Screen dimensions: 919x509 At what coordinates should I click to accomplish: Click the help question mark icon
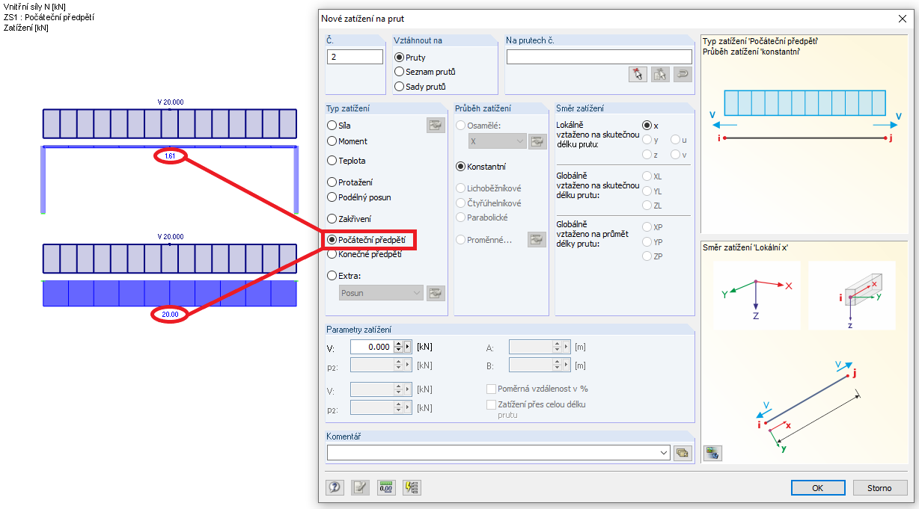click(335, 487)
